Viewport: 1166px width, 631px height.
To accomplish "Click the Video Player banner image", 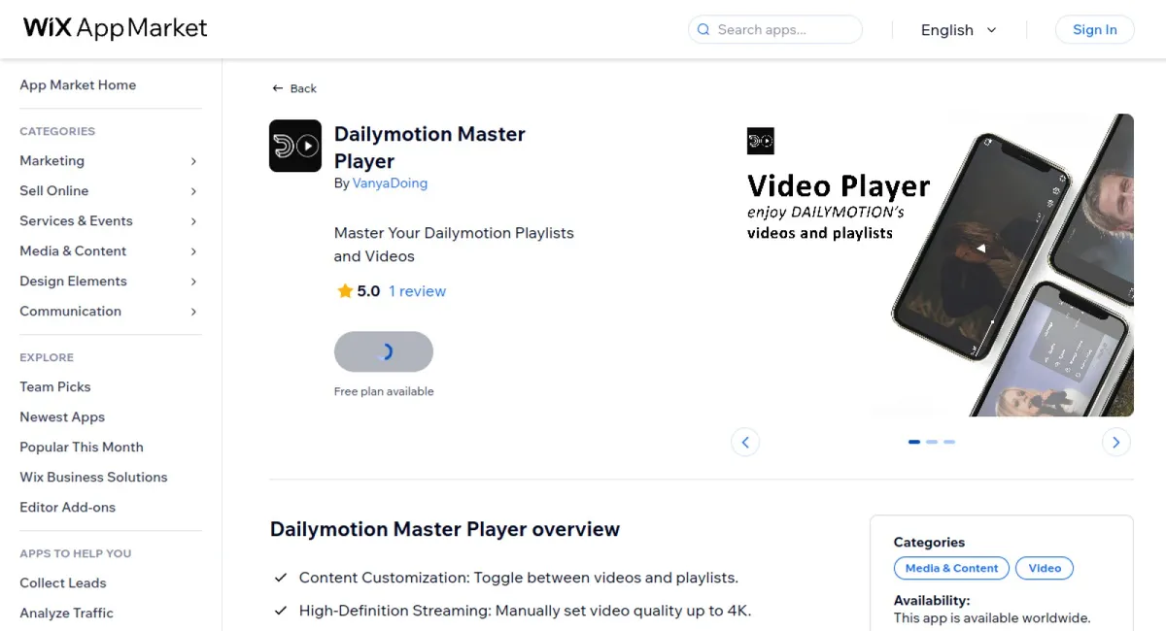I will [x=932, y=265].
